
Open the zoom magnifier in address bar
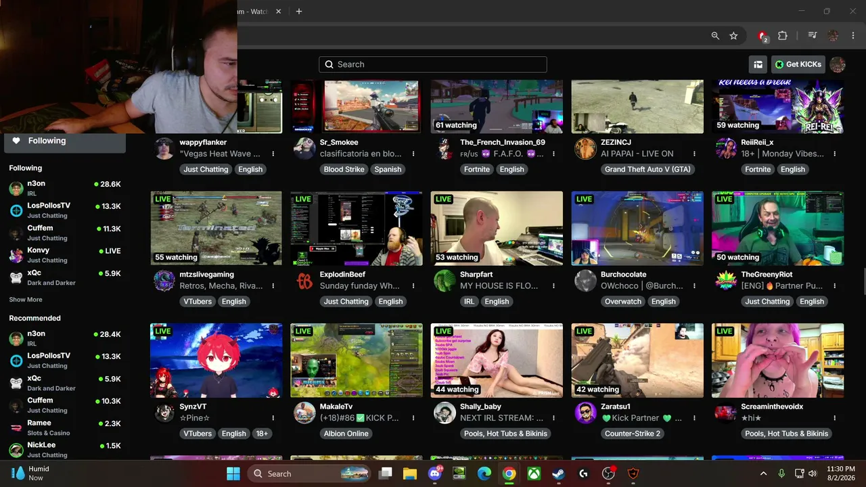715,36
